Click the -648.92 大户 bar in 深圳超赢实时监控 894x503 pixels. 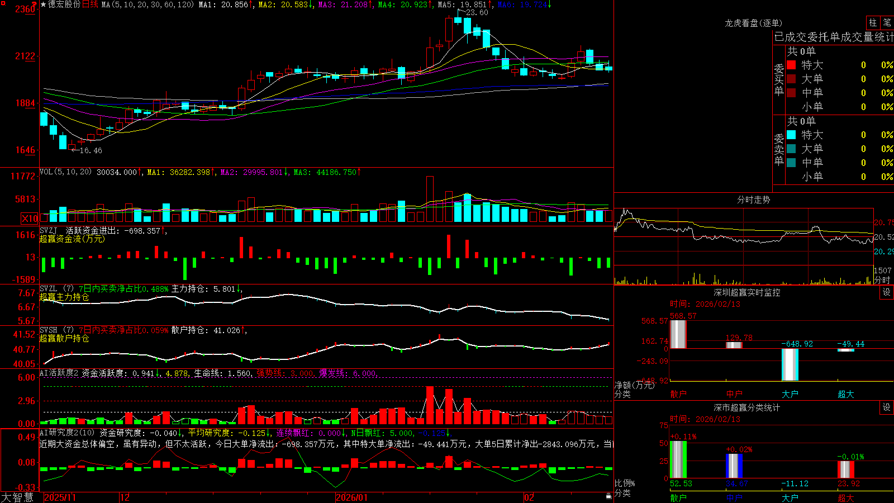[x=790, y=364]
